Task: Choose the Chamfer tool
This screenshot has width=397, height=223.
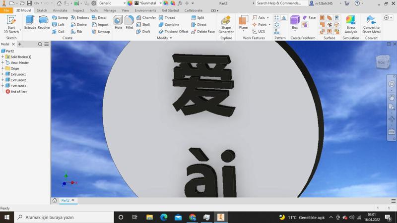Action: pyautogui.click(x=146, y=18)
